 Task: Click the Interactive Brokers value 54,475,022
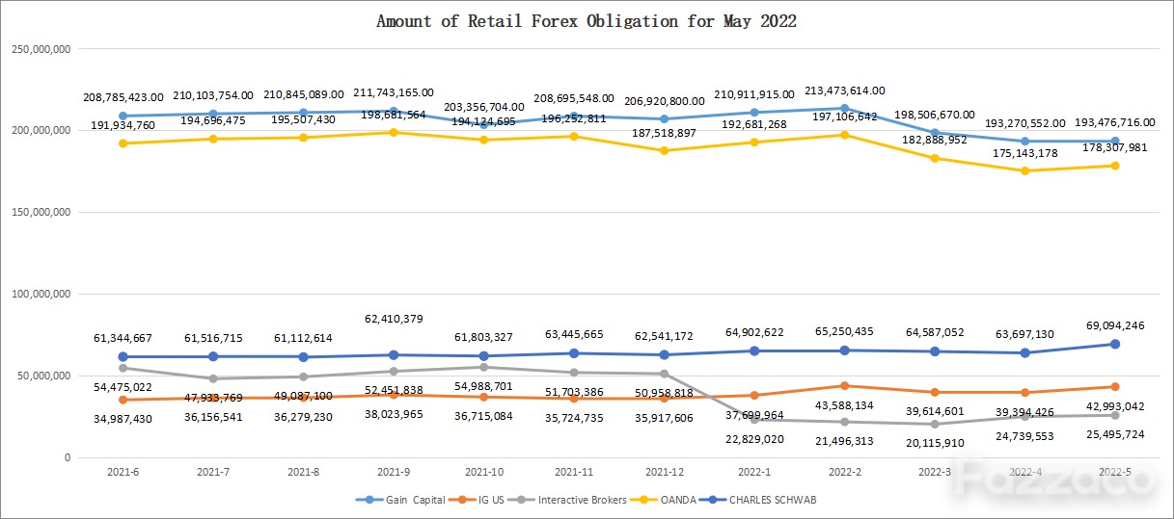pyautogui.click(x=123, y=387)
